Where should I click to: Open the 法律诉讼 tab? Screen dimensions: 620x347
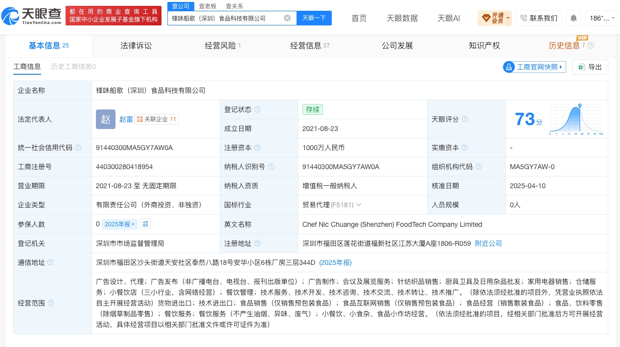coord(136,45)
